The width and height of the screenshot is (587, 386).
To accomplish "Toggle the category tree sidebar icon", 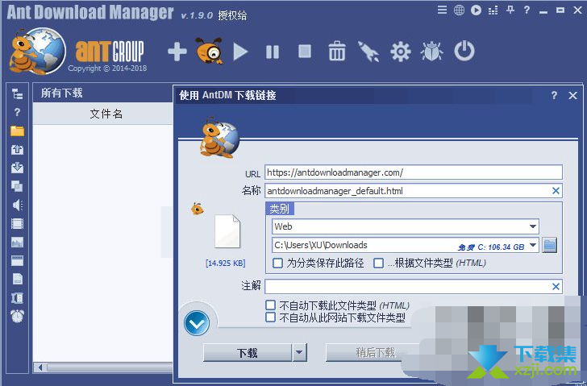I will point(17,93).
